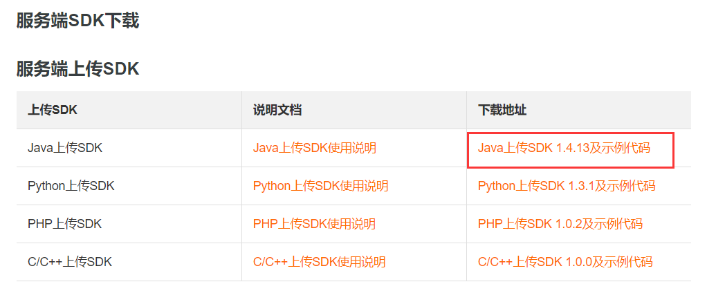Download Python上传SDK 1.3.1及示例代码

[566, 186]
